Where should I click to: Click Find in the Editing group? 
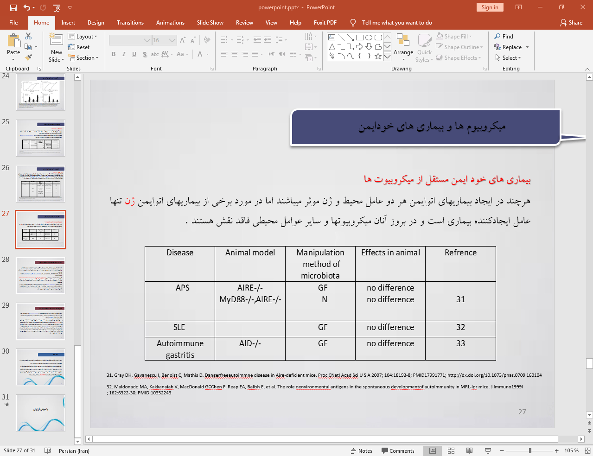504,37
